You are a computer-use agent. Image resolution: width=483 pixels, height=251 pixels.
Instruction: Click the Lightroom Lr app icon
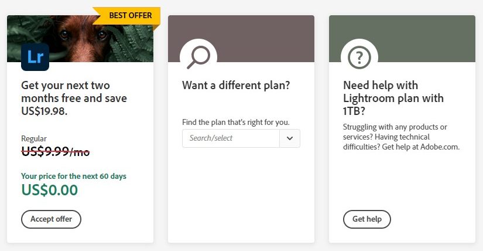[x=35, y=57]
